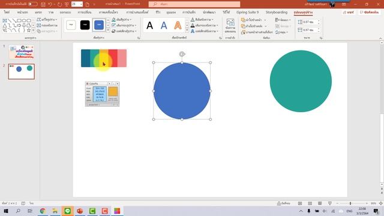Open the Text Effects dropdown
This screenshot has width=384, height=216.
tap(204, 31)
